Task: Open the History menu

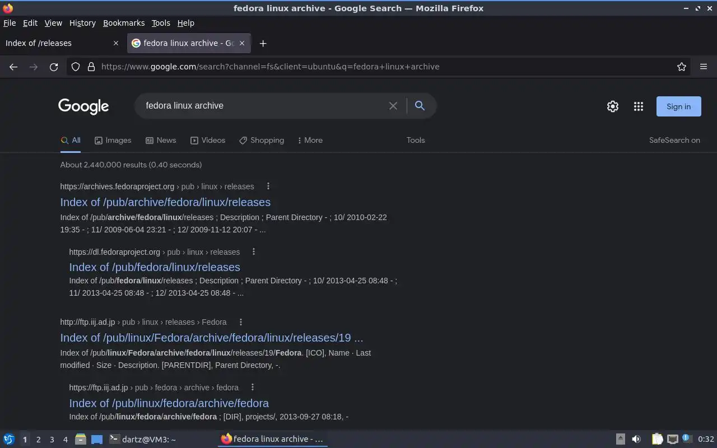Action: [82, 23]
